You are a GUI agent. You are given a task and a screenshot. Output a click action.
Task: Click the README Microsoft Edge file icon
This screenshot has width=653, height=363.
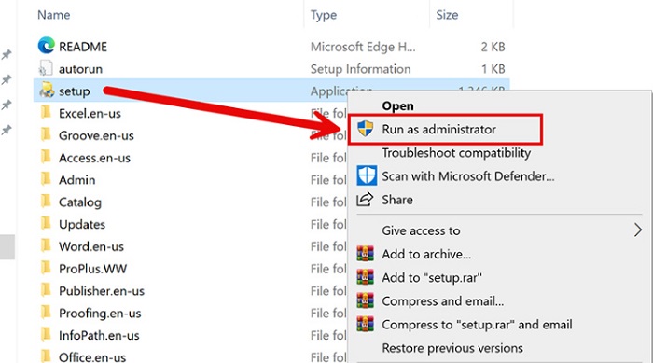click(x=47, y=46)
